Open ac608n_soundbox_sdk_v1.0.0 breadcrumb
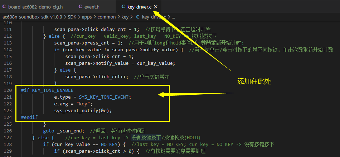This screenshot has width=340, height=157. tap(32, 17)
